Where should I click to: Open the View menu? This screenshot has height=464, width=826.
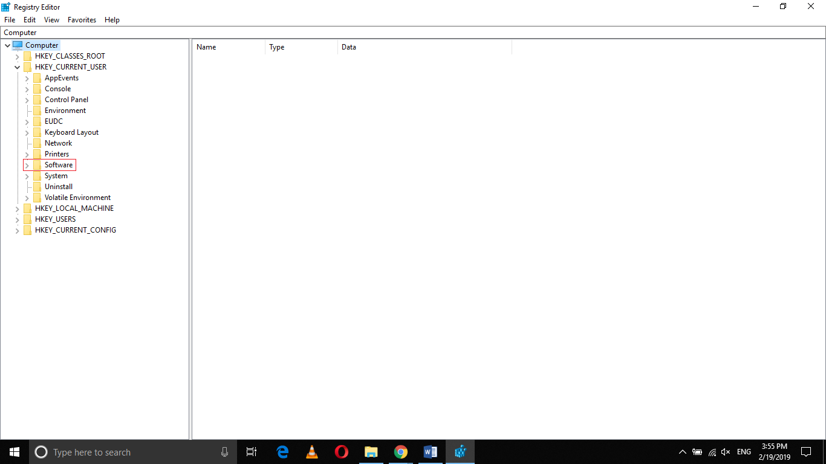(52, 20)
